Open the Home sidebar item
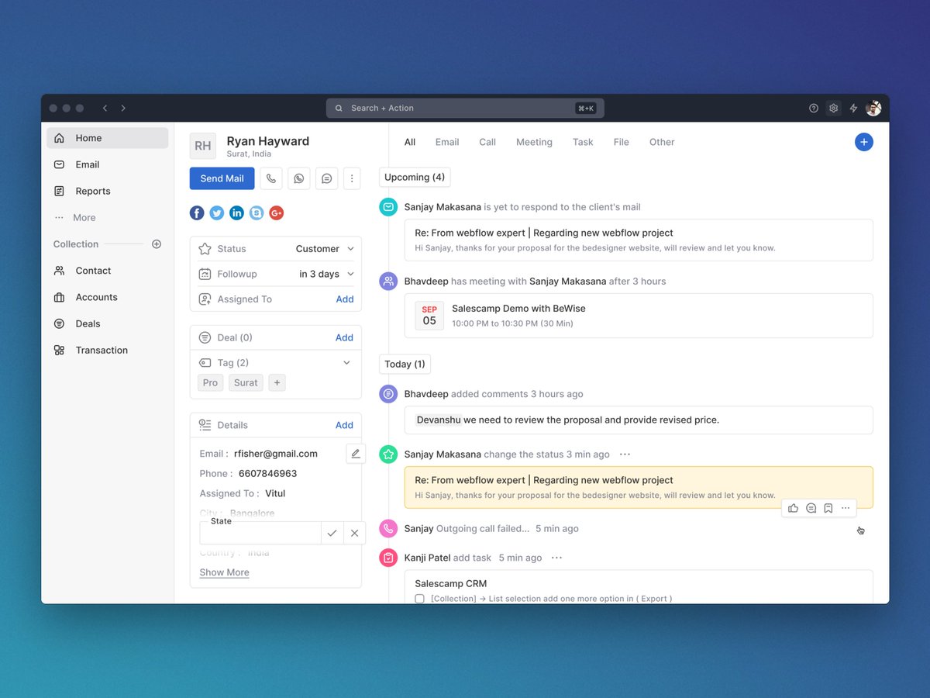This screenshot has height=698, width=930. (107, 138)
